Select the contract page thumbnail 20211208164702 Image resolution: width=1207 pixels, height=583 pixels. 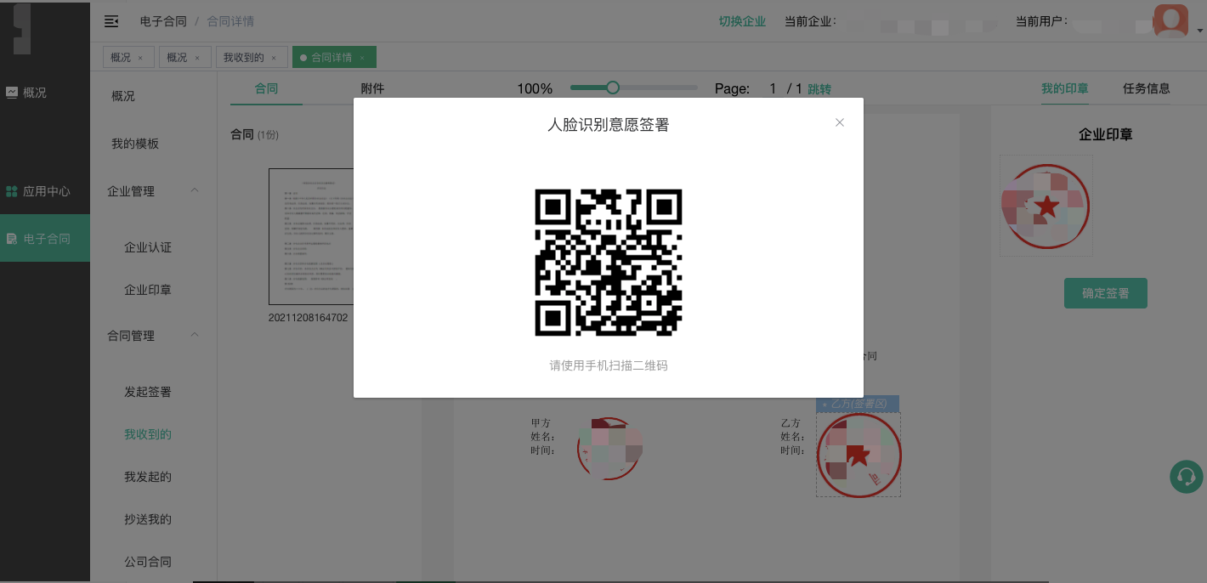311,236
